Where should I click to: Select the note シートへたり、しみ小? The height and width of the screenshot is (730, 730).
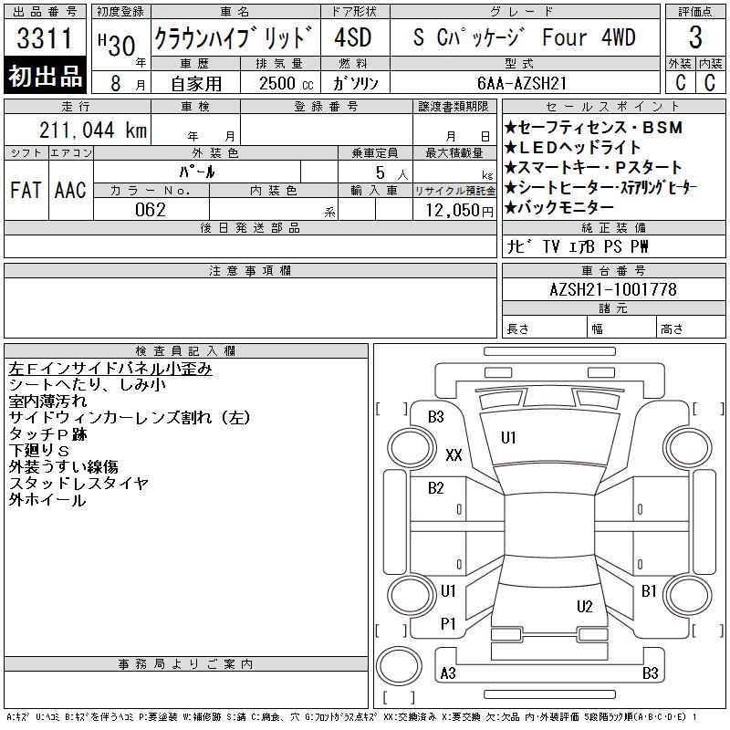(x=87, y=385)
